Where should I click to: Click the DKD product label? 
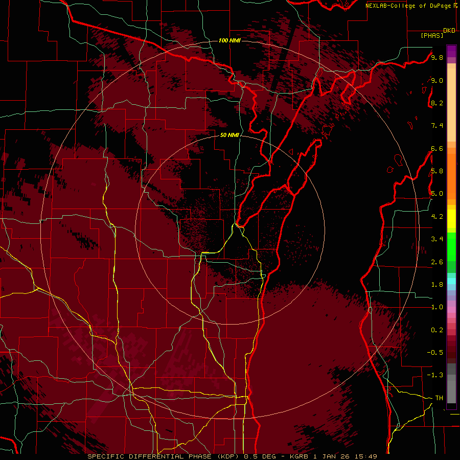449,31
